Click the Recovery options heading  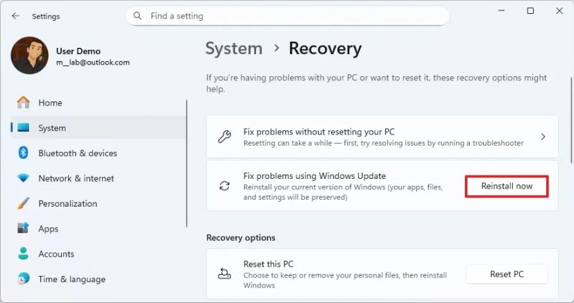click(x=241, y=238)
